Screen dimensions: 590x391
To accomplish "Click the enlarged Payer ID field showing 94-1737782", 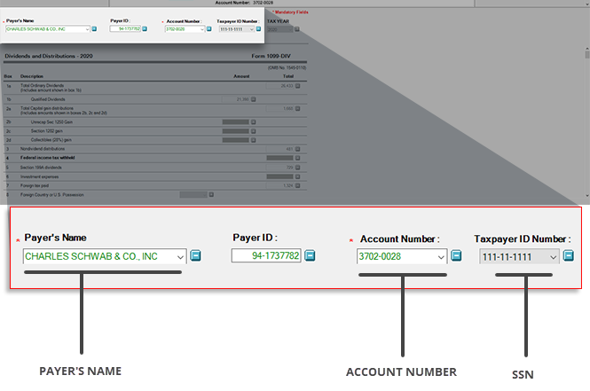I will tap(266, 255).
